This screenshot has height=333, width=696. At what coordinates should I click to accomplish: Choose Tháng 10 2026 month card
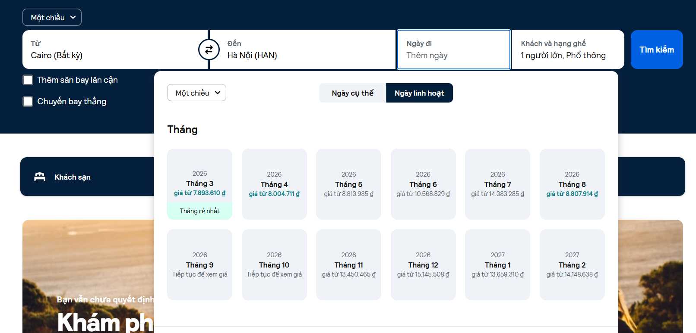(x=274, y=265)
